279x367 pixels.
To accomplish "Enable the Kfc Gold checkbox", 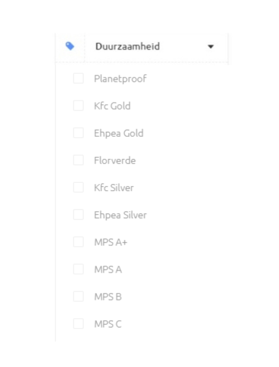I will [x=78, y=105].
